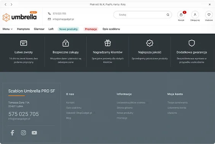Click the Najlepsza jakość heading
The width and height of the screenshot is (215, 144).
150,52
